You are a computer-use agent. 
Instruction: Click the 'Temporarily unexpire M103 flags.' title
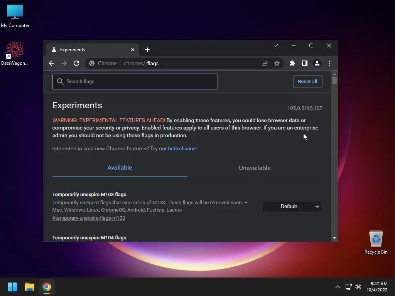(x=90, y=195)
